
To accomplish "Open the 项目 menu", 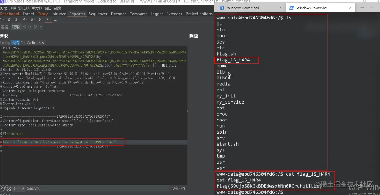I will point(12,8).
